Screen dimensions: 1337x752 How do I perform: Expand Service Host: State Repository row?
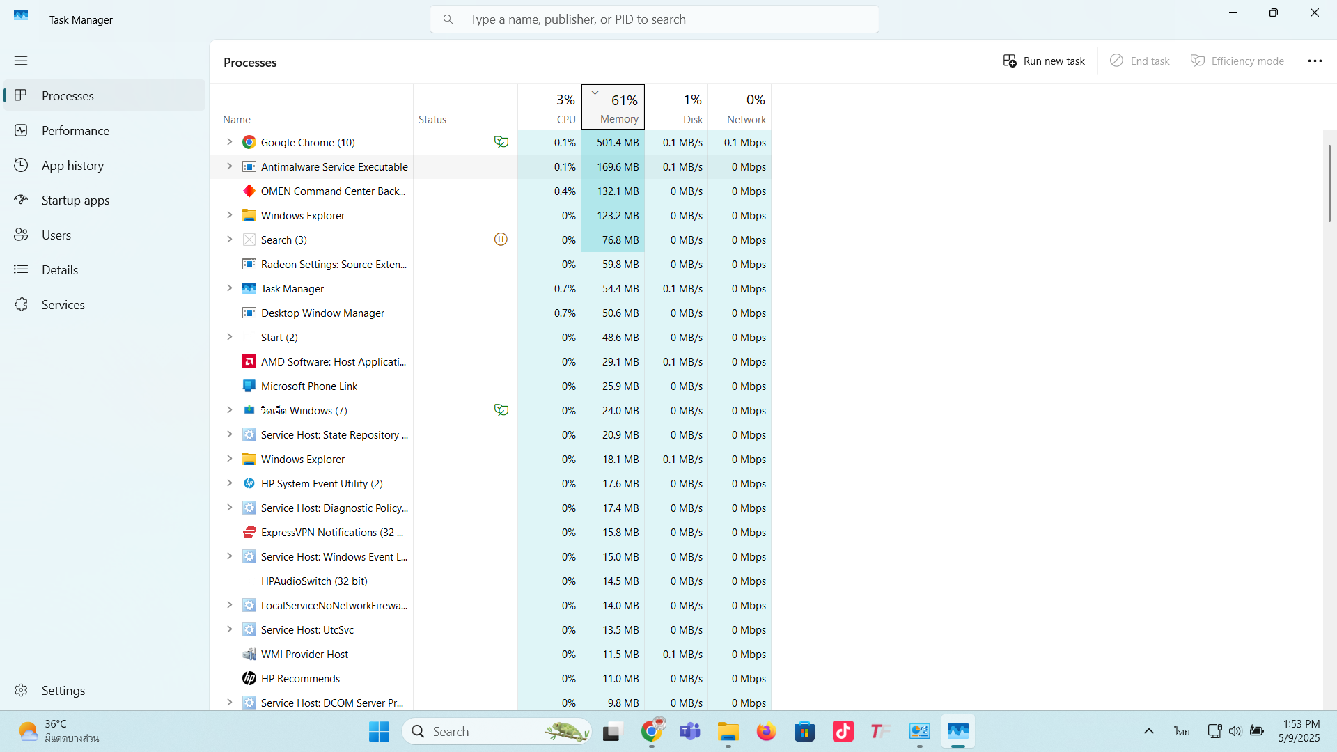coord(229,434)
